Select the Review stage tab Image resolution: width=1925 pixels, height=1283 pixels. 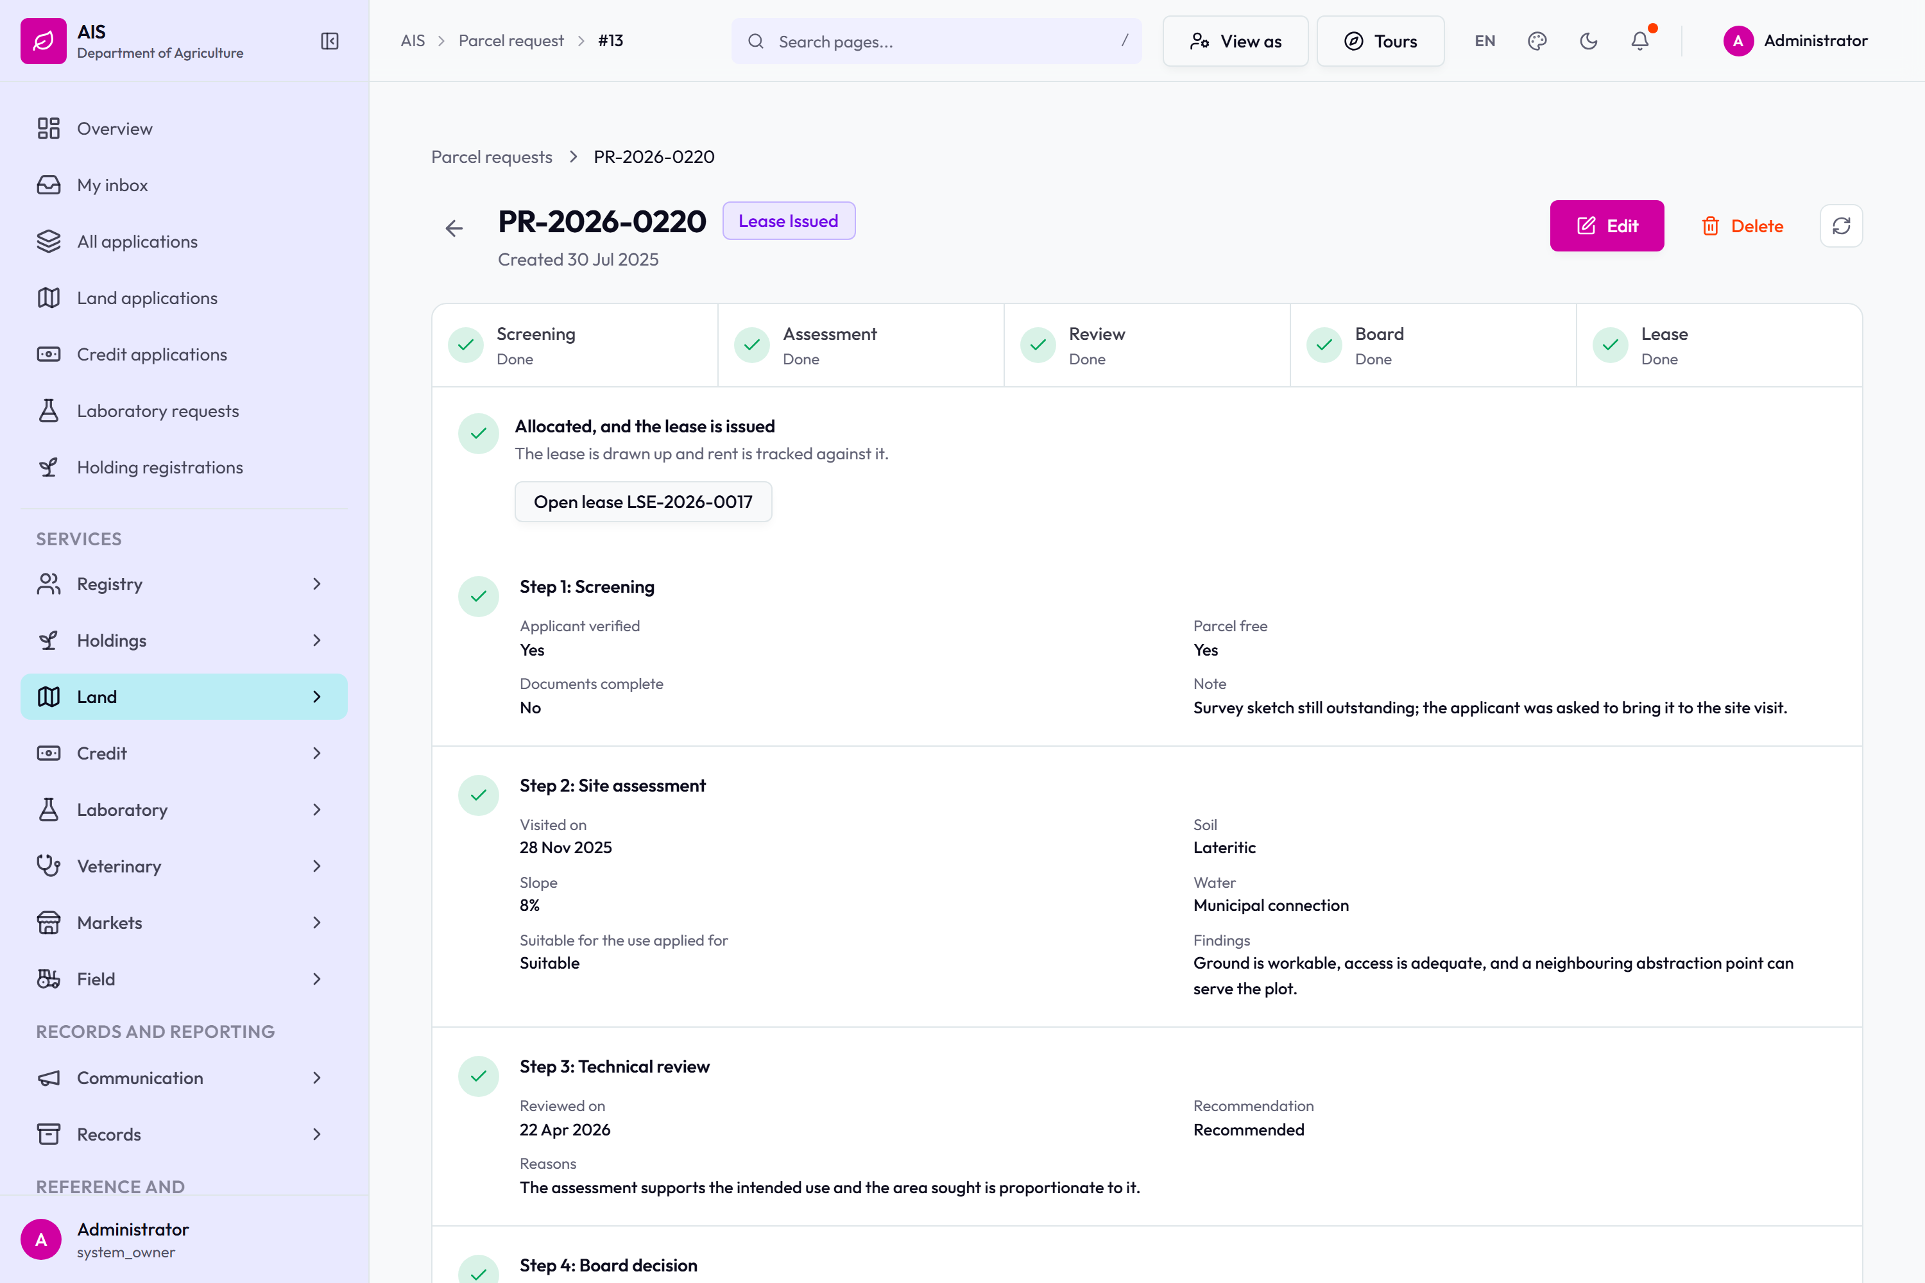click(1147, 345)
